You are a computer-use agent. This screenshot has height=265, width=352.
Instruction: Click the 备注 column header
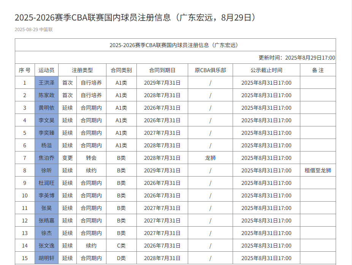318,70
